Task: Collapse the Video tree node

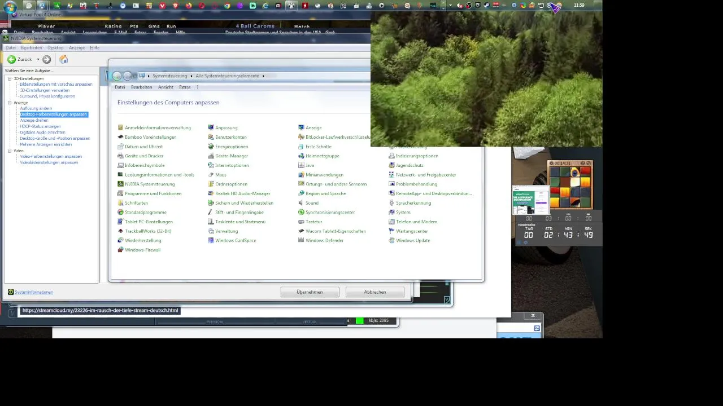Action: click(10, 151)
